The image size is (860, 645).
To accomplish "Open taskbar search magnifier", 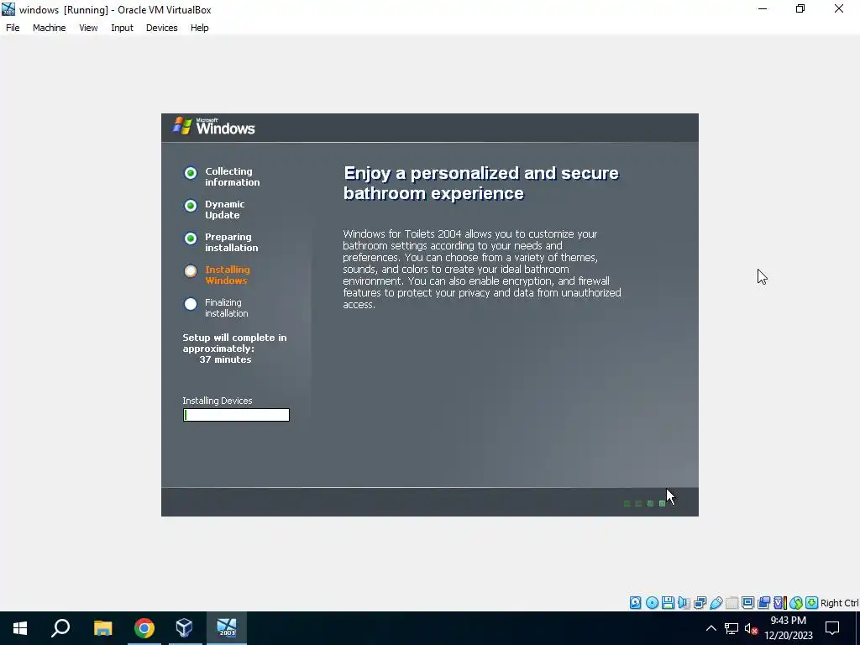I will point(60,628).
